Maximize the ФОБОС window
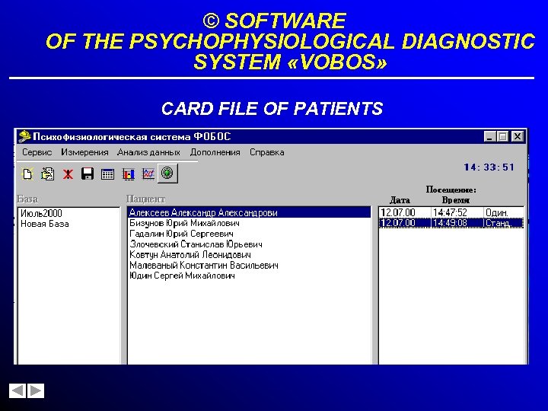548x411 pixels. pos(502,136)
